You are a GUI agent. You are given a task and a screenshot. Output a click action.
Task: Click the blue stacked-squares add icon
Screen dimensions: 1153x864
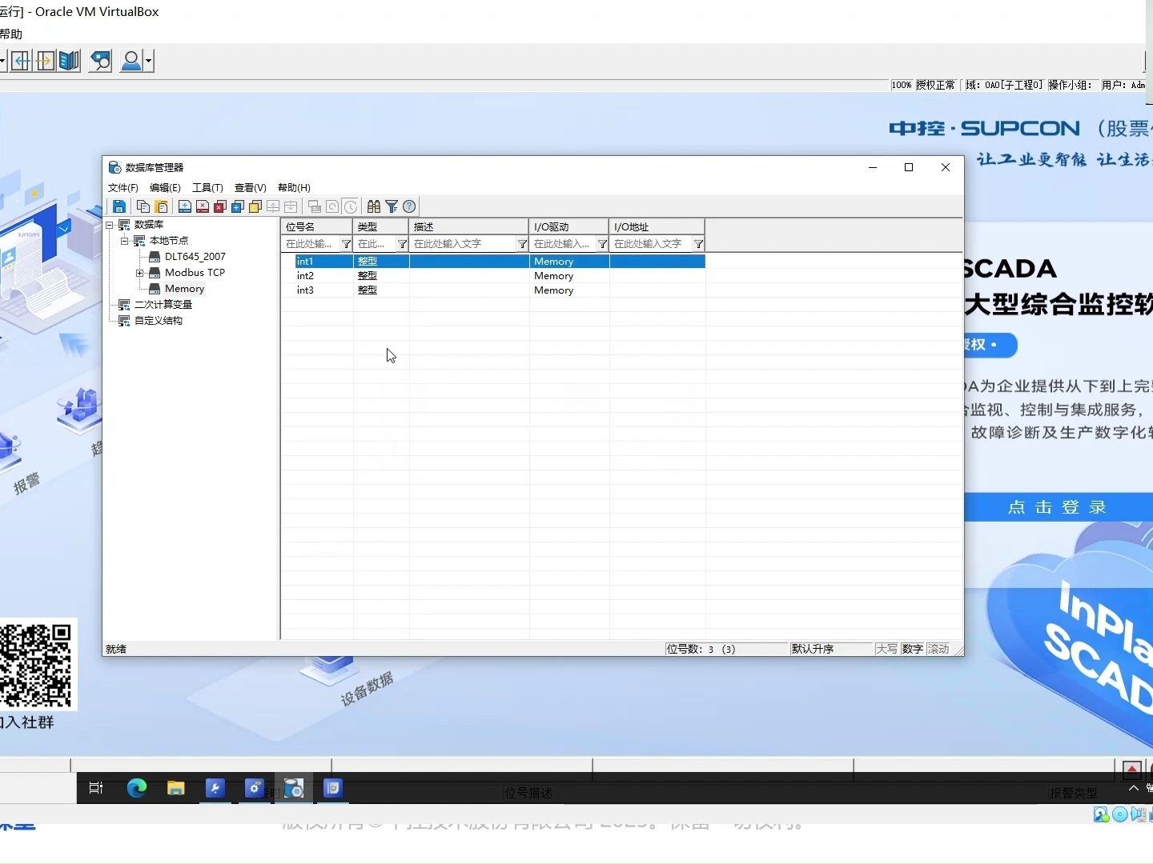click(x=238, y=206)
